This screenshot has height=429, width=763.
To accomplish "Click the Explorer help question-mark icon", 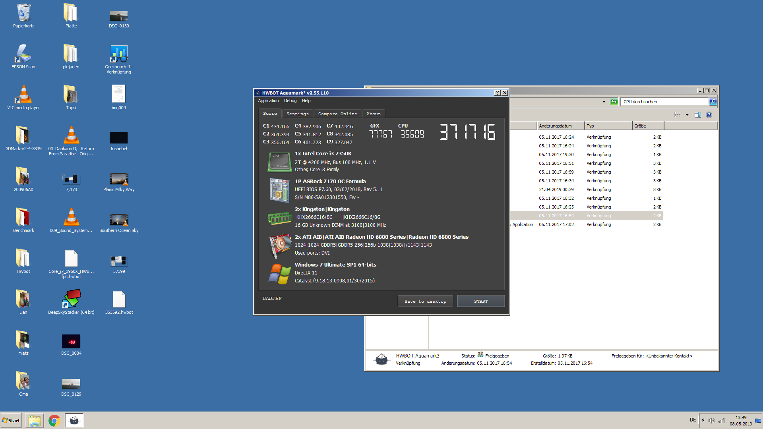I will pos(709,115).
